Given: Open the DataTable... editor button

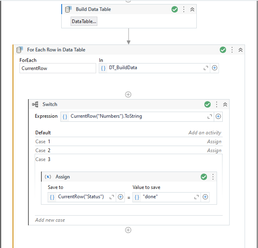Looking at the screenshot, I should point(84,21).
